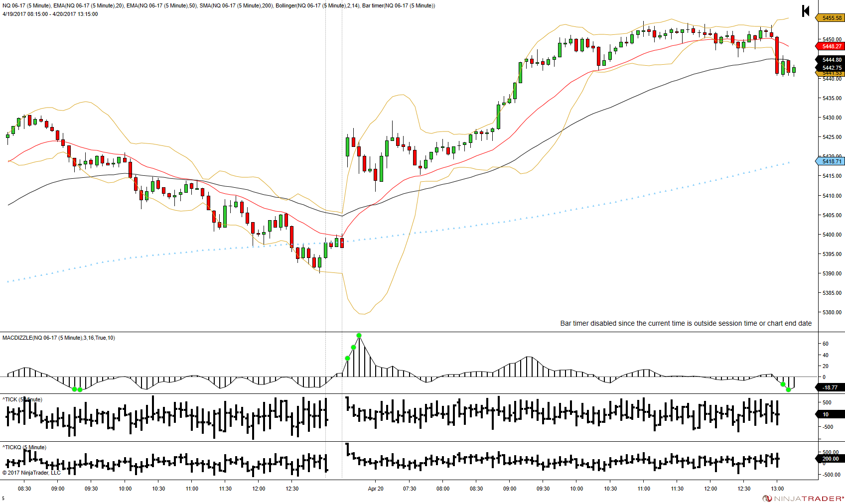Click the 60 label on MACDIZZLE axis
The image size is (845, 503).
pos(826,344)
